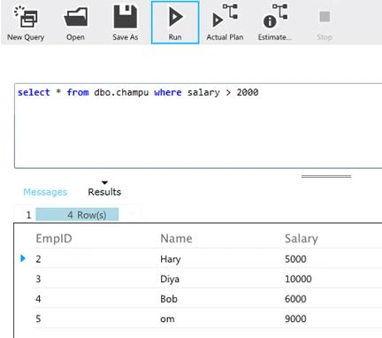Select the row marker arrow beside EmpID 2

pyautogui.click(x=23, y=258)
